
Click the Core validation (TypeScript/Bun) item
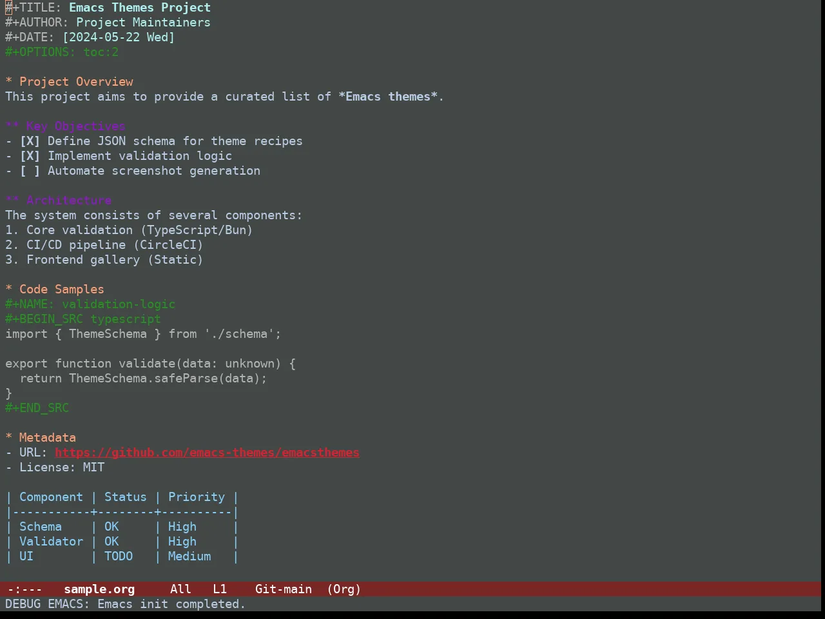point(129,230)
